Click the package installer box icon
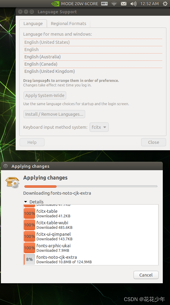Screen dimensions: 170x305 (x=12, y=182)
